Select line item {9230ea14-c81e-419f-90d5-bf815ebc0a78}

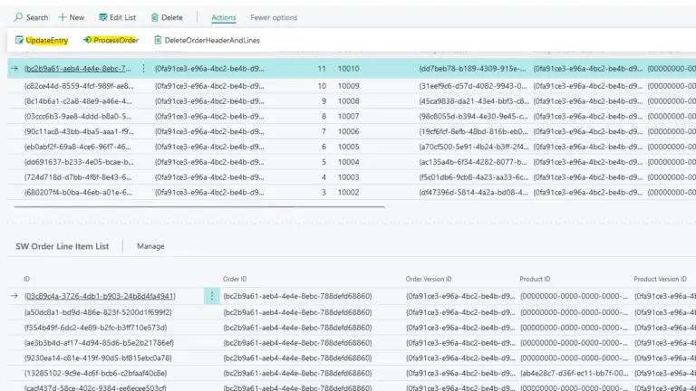98,358
